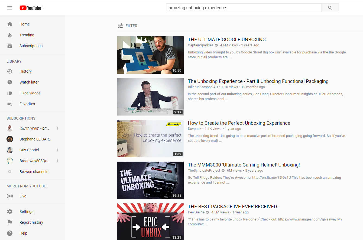Open Stephane LE GAR subscription

point(35,139)
